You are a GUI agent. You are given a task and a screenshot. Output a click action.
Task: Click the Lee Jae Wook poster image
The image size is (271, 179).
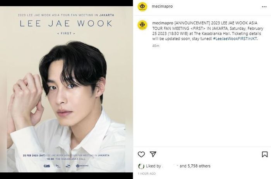(x=66, y=89)
